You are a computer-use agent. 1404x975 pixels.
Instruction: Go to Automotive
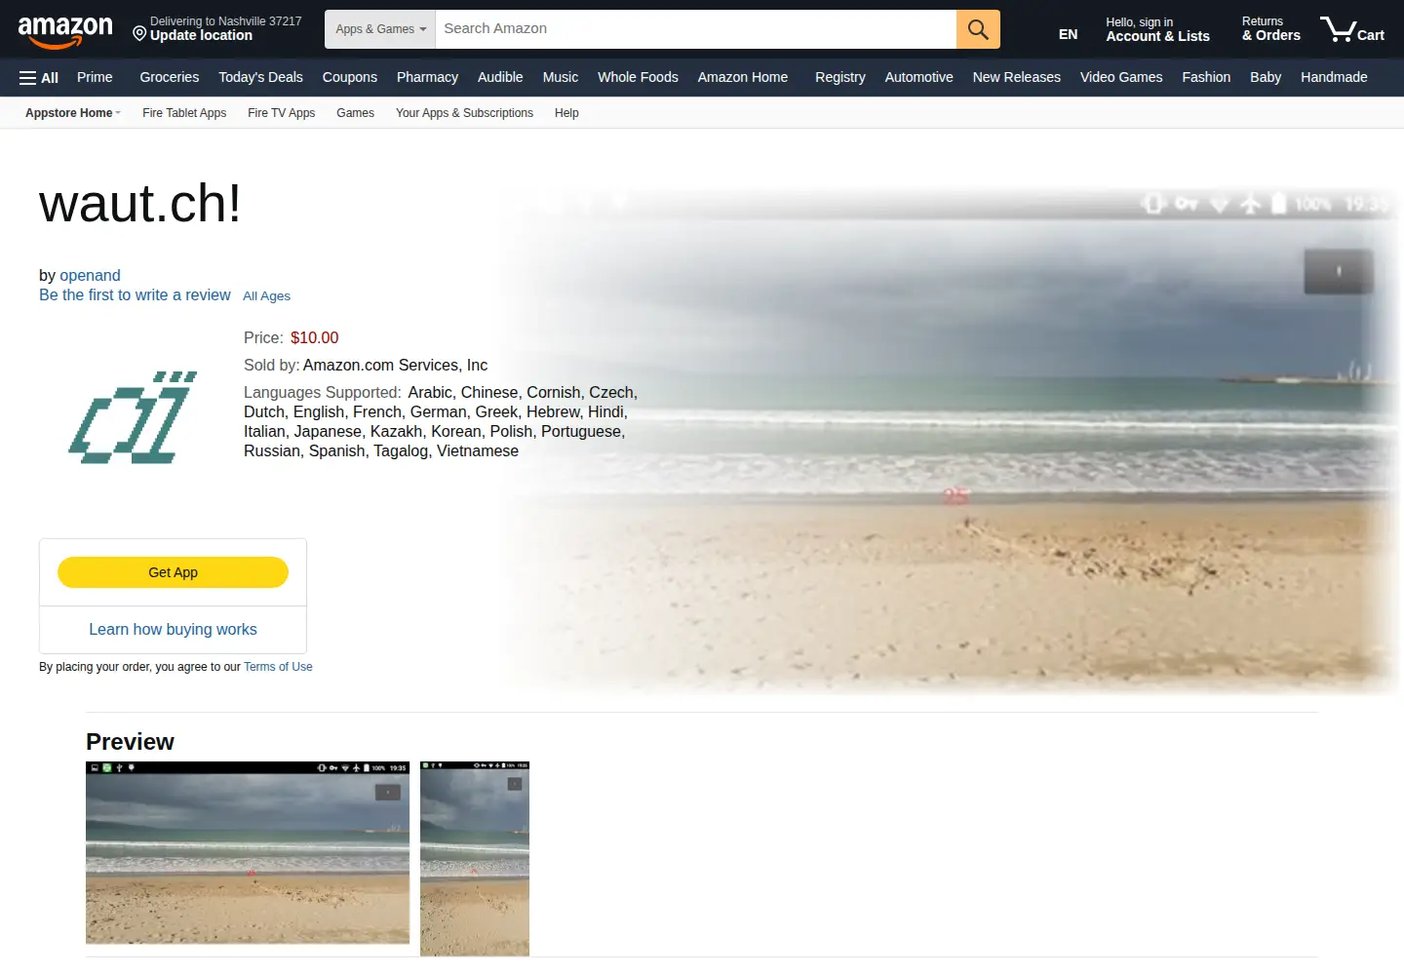(918, 77)
